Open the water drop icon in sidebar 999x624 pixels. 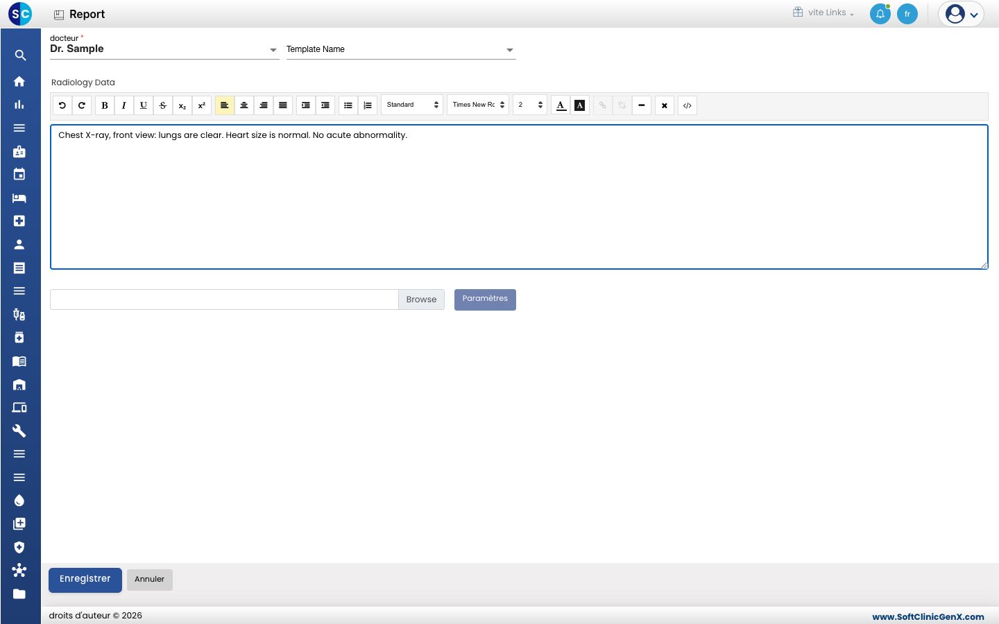(19, 501)
